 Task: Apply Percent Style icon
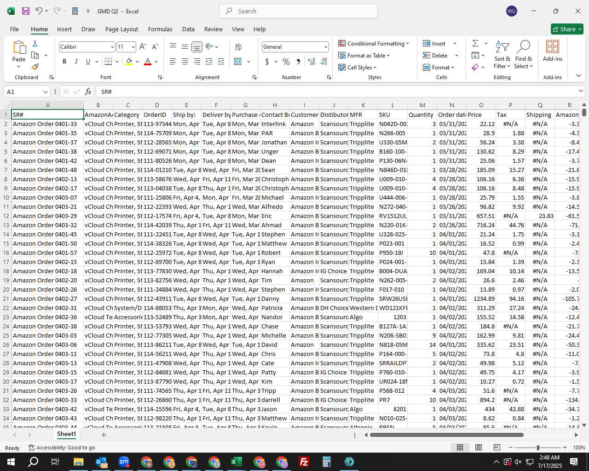(x=286, y=62)
